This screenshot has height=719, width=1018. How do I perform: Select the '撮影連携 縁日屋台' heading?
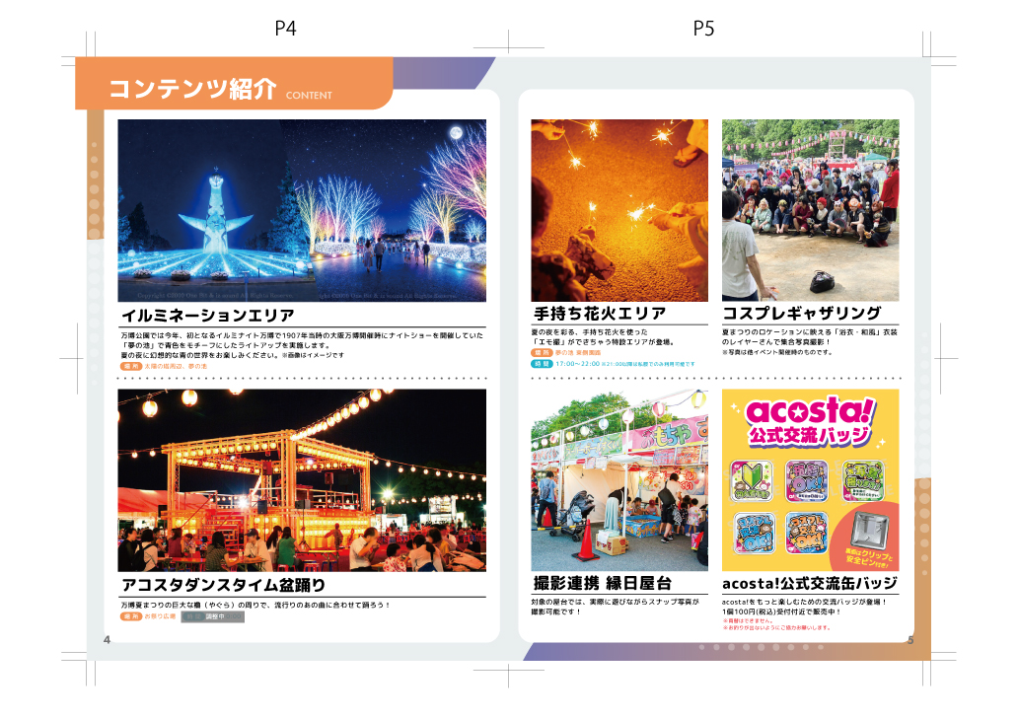[603, 583]
